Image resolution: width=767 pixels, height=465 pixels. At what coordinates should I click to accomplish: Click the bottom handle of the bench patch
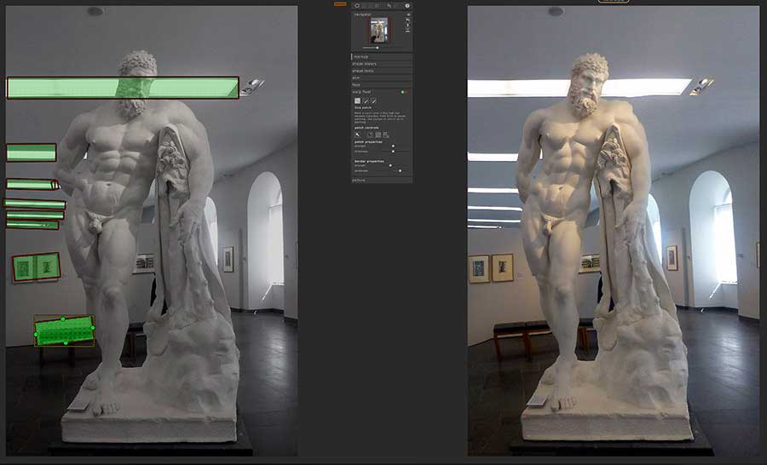(66, 343)
